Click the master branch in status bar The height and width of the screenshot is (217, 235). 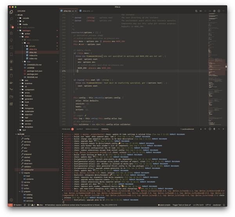[x=18, y=205]
